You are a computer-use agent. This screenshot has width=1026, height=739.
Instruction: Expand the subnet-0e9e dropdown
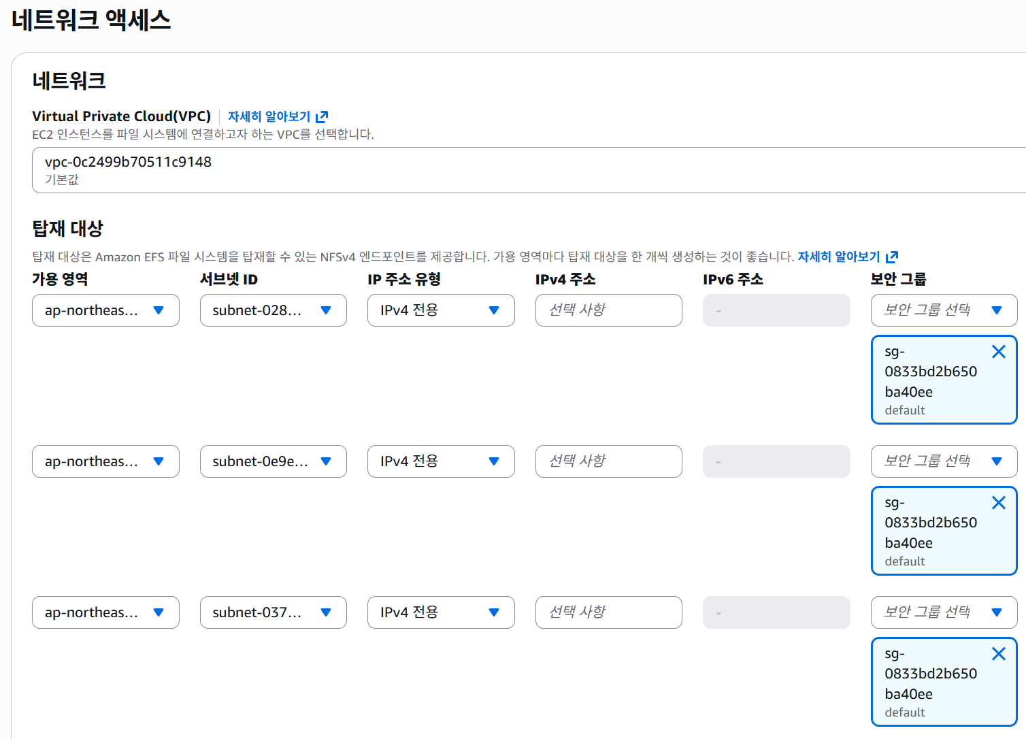[274, 461]
